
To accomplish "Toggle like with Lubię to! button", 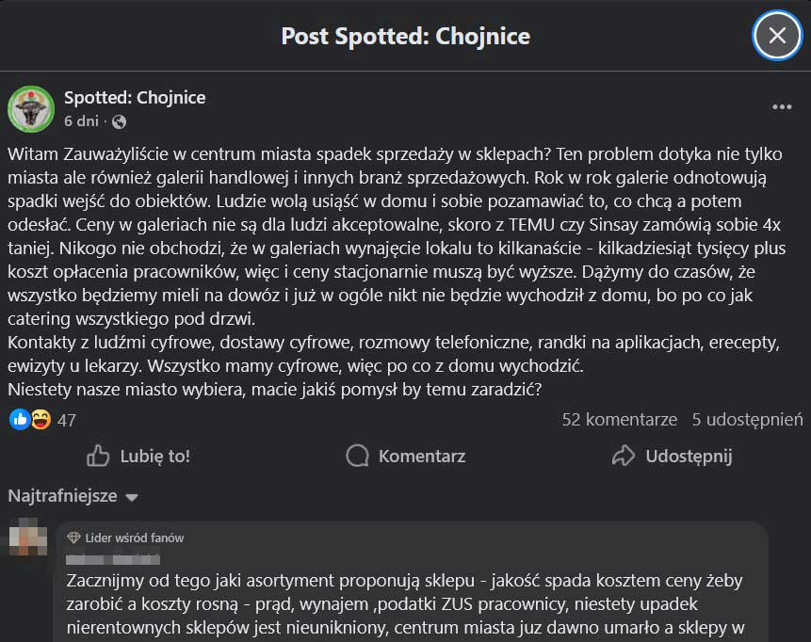I will [x=138, y=457].
